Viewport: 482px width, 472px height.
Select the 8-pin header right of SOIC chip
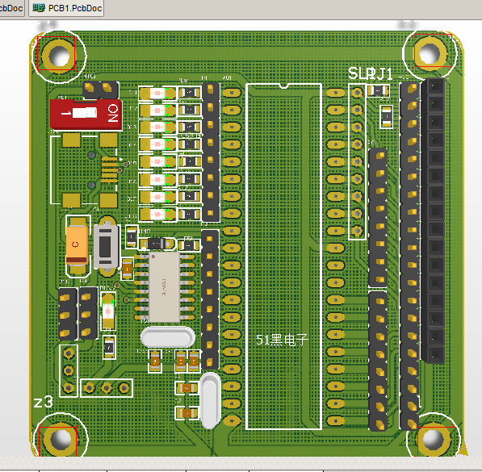(210, 299)
